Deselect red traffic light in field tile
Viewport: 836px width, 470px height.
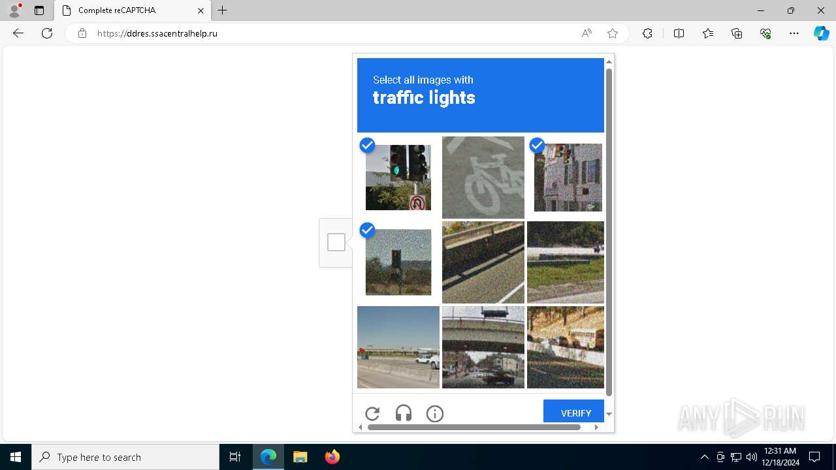click(x=398, y=262)
